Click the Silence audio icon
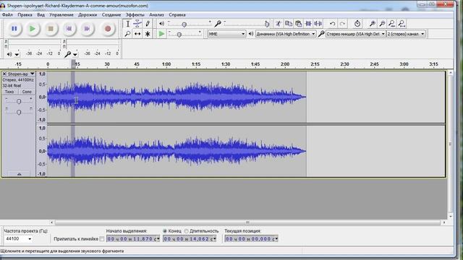 click(318, 24)
